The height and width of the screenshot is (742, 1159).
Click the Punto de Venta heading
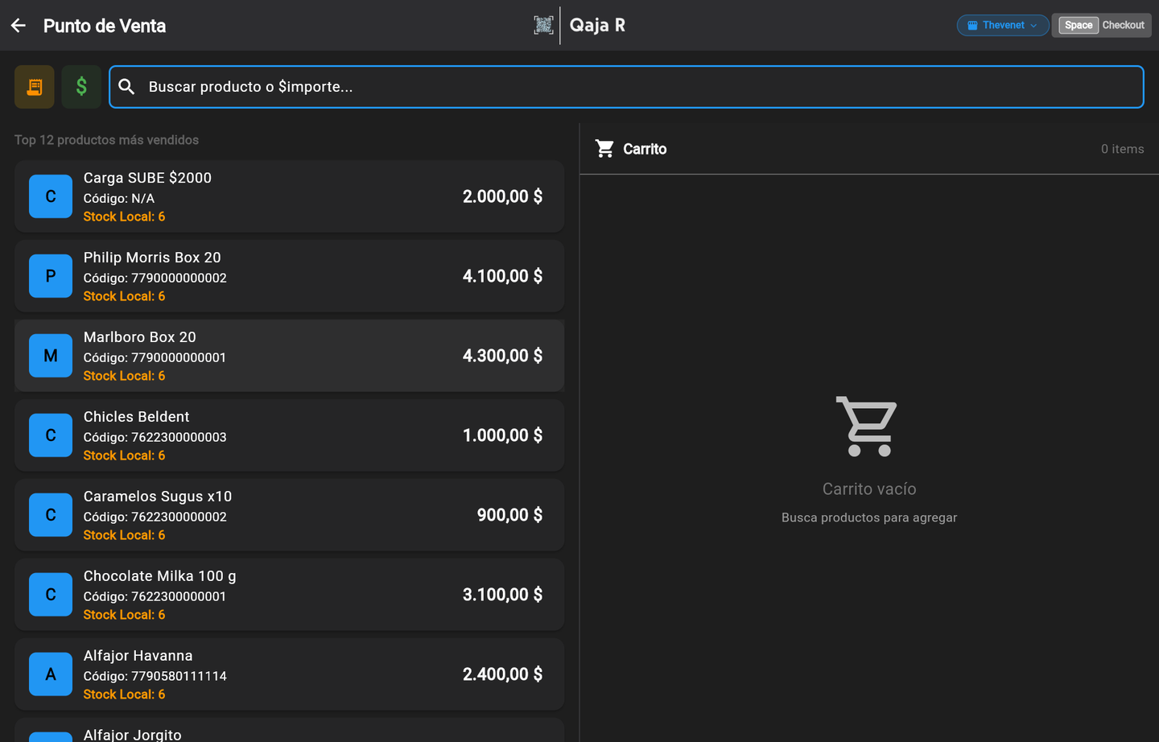105,26
